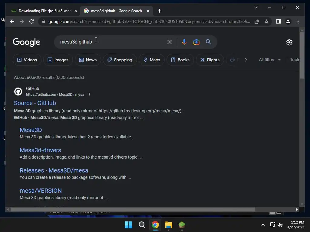Open File Explorer from the taskbar
Image resolution: width=310 pixels, height=232 pixels.
[168, 225]
